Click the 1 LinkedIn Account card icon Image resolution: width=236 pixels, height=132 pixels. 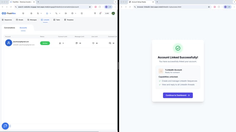pyautogui.click(x=161, y=71)
